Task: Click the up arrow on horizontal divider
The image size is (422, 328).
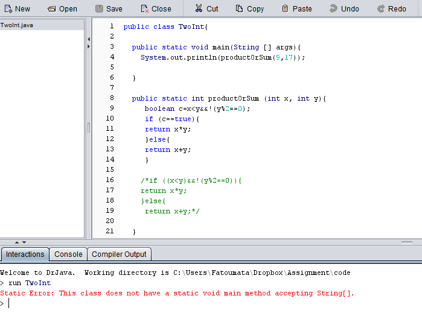Action: 16,242
